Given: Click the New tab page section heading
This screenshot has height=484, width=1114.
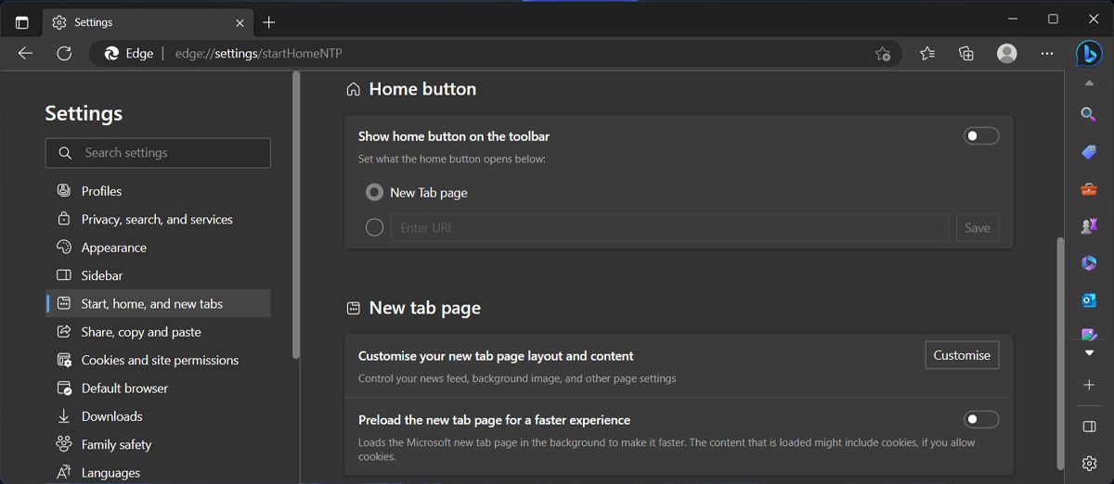Looking at the screenshot, I should [425, 308].
